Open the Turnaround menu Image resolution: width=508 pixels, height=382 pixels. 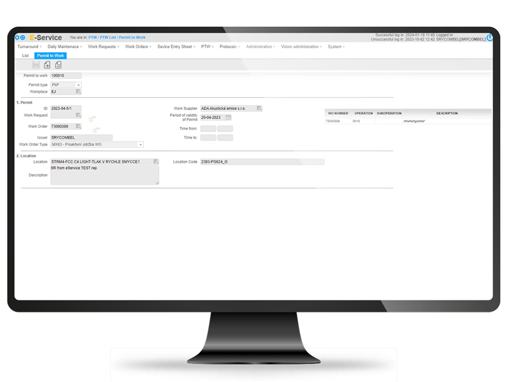pos(29,47)
